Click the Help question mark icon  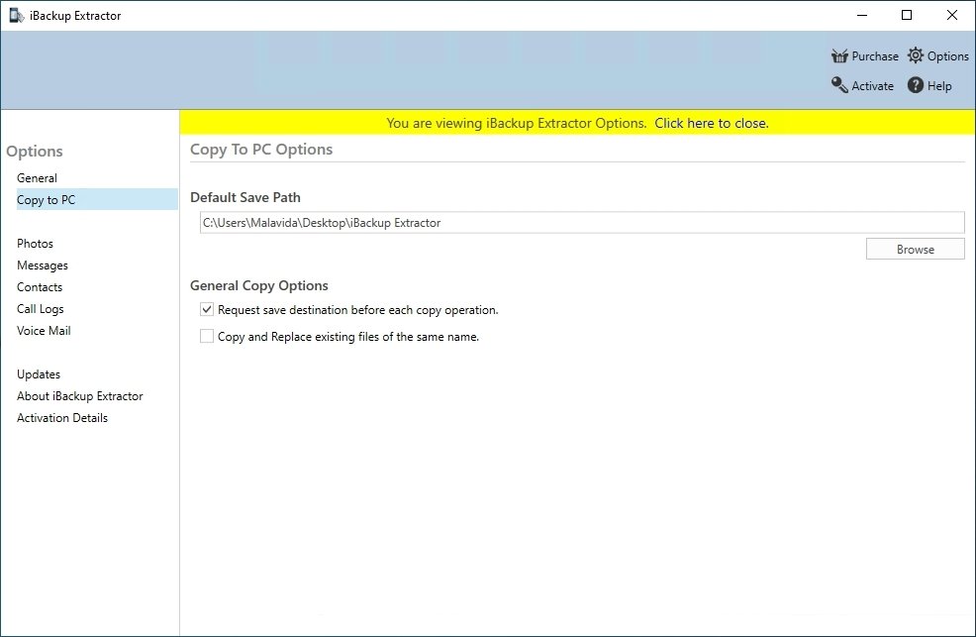[x=915, y=85]
